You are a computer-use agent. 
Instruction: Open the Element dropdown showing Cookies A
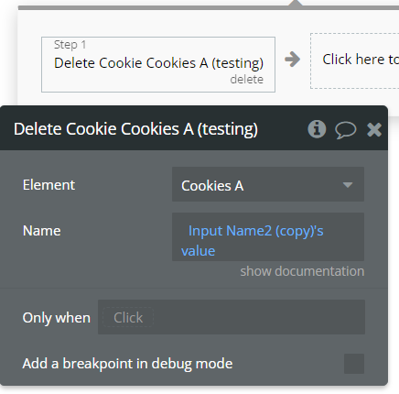coord(268,184)
